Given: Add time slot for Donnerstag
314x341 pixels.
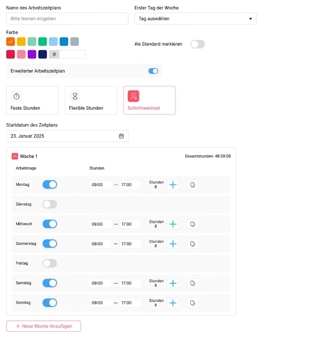Looking at the screenshot, I should 173,244.
